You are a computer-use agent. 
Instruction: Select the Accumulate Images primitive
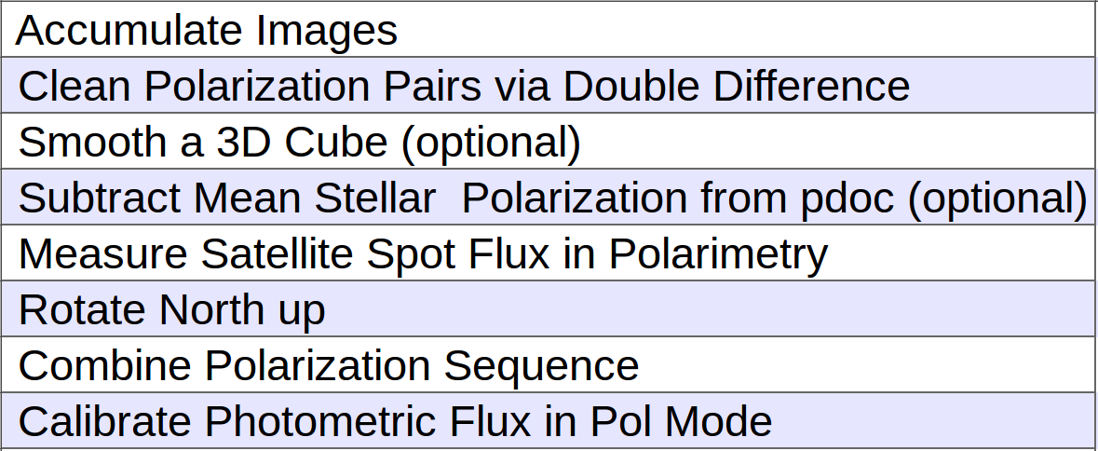click(x=207, y=31)
